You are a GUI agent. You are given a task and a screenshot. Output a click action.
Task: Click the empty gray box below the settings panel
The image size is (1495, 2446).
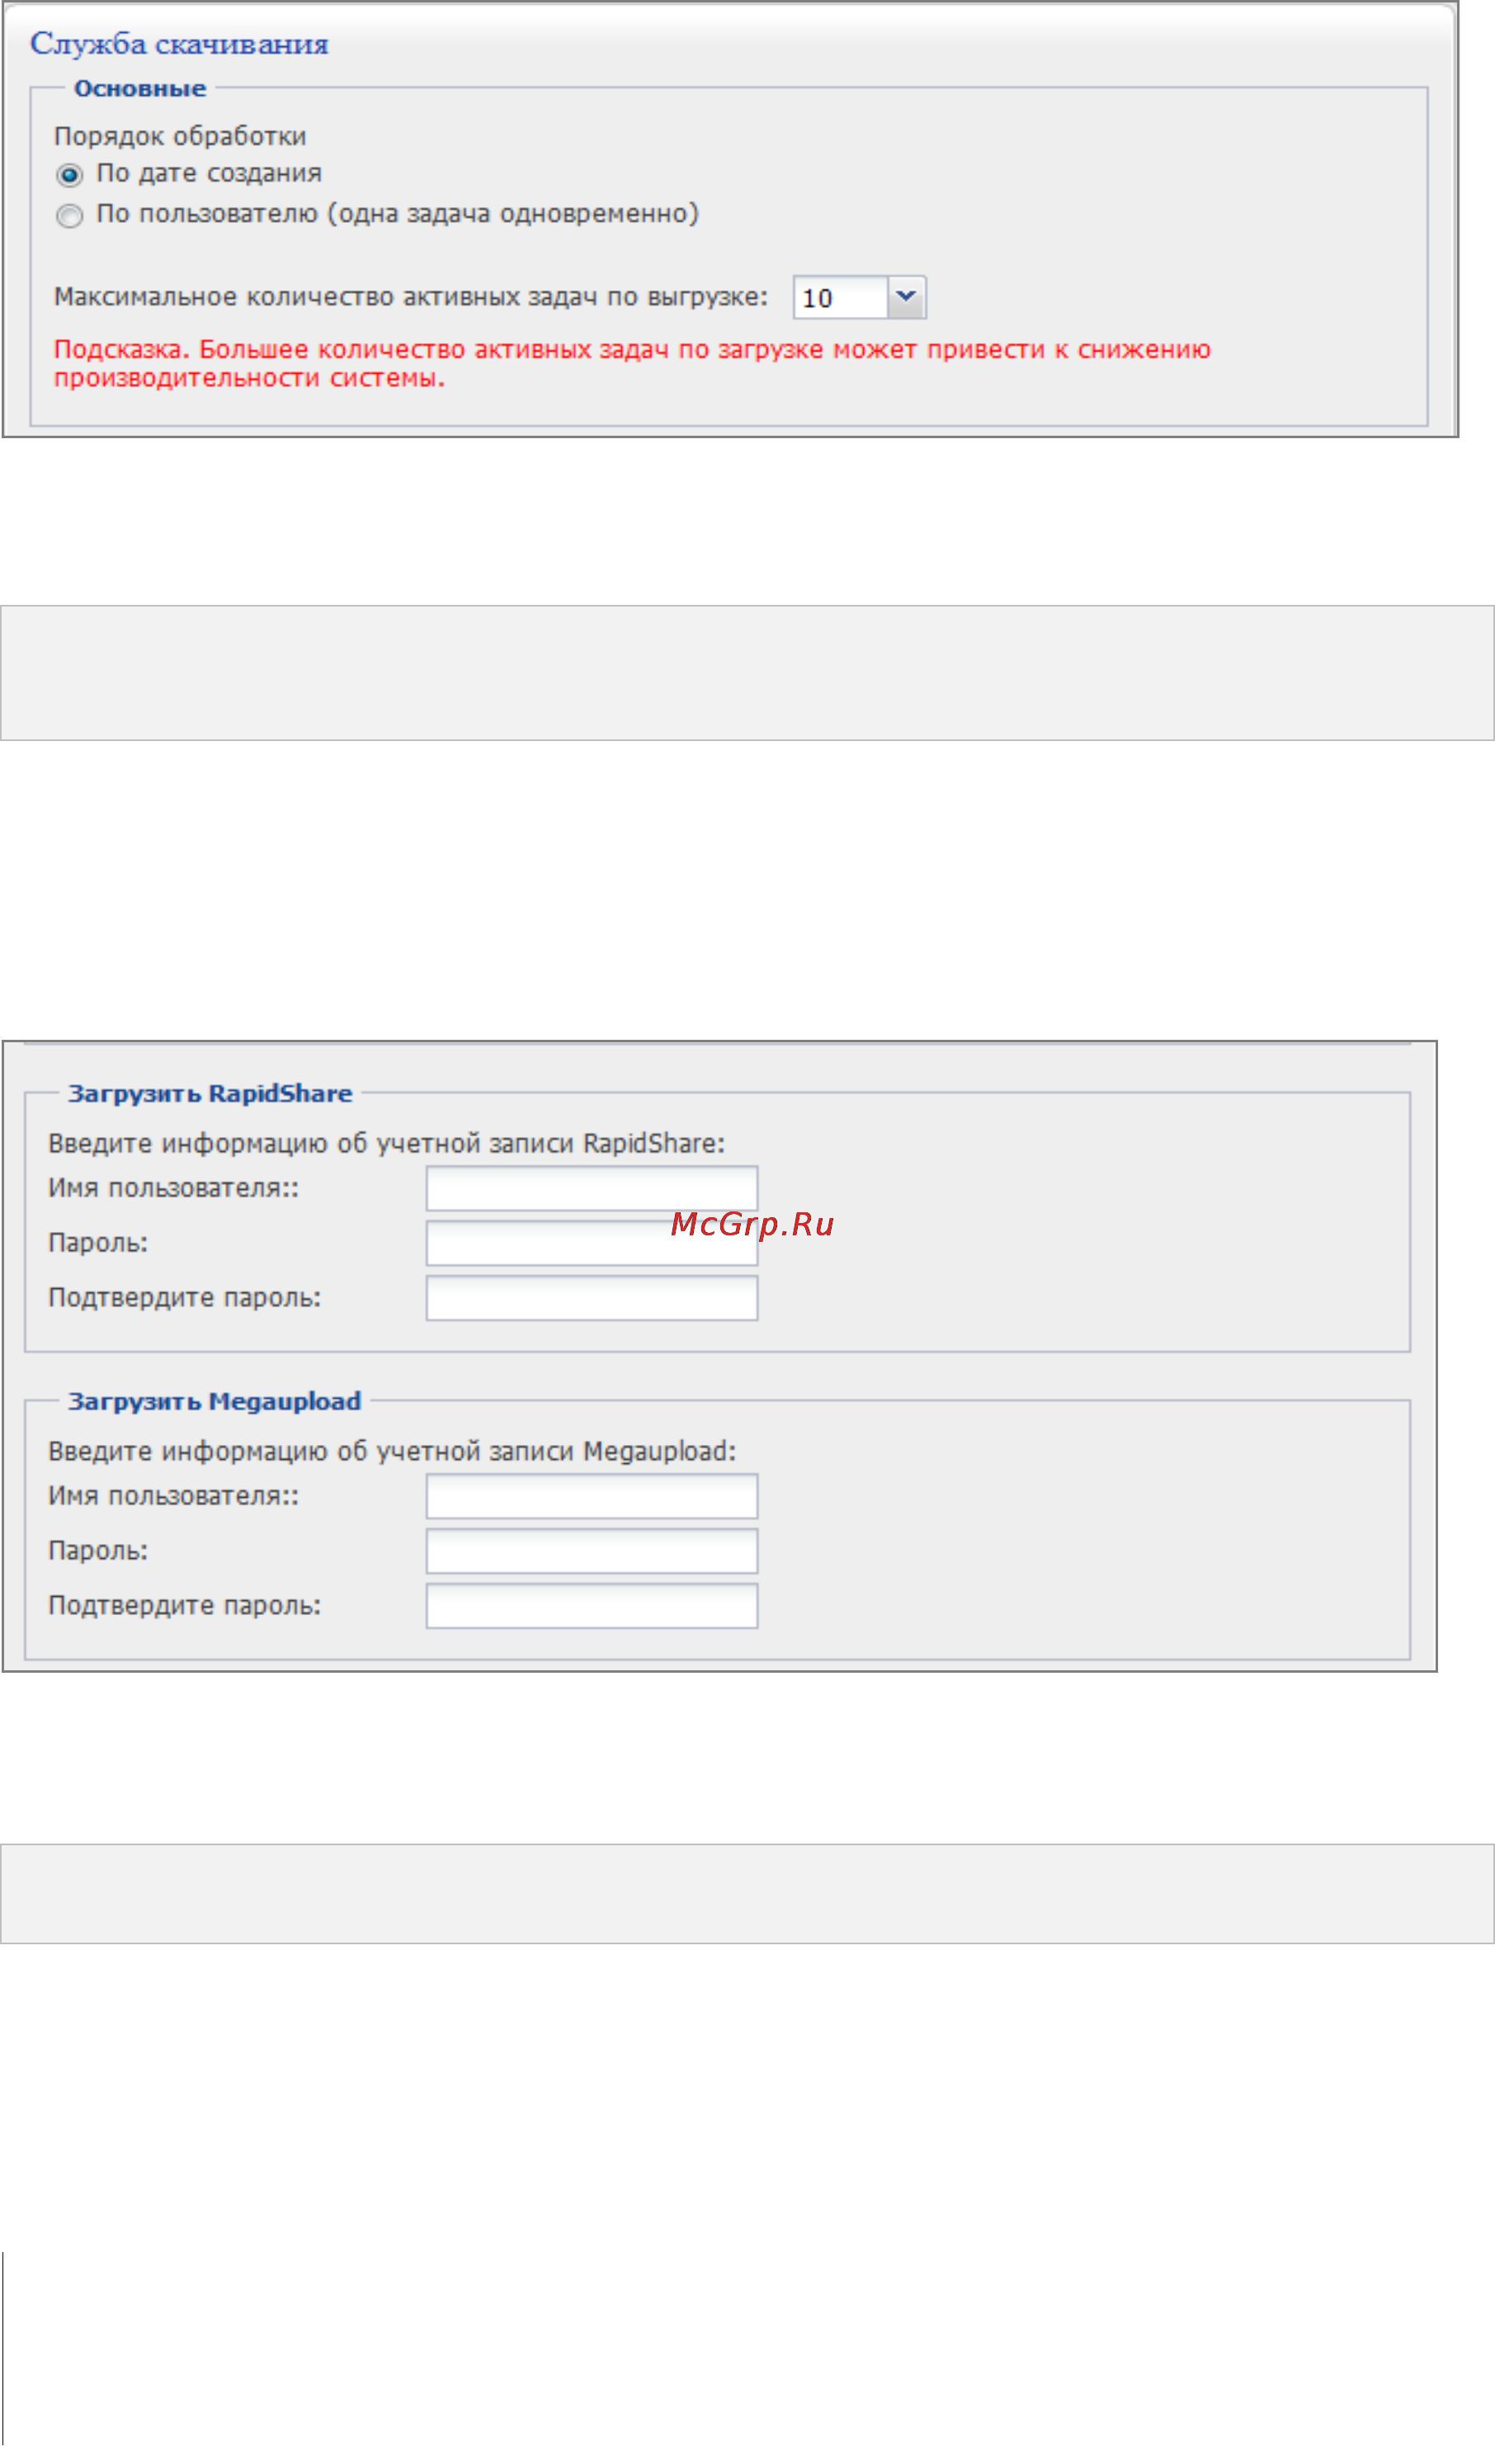[x=747, y=672]
